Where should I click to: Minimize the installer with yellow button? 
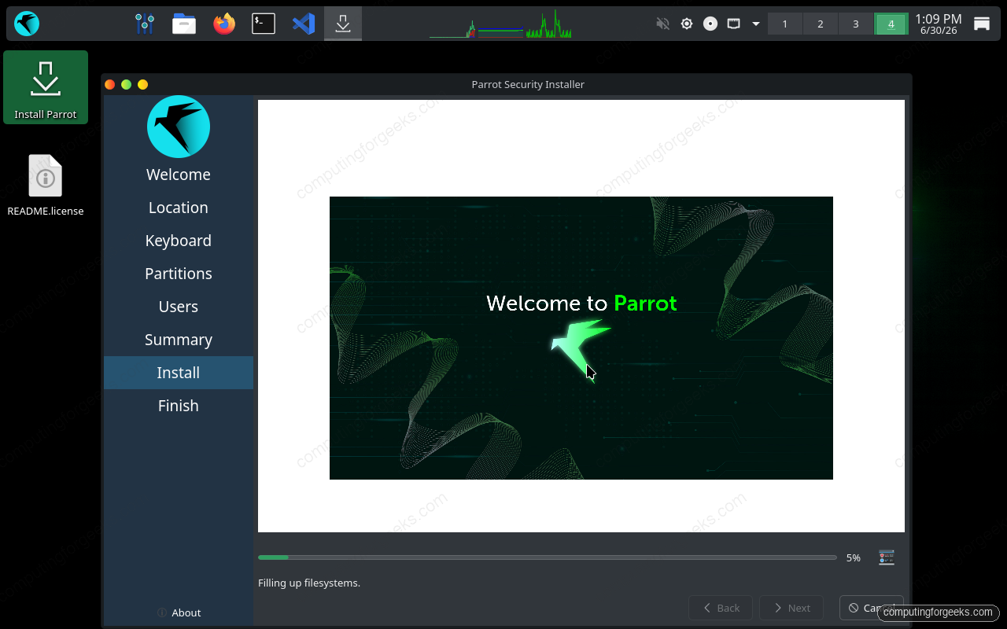142,84
